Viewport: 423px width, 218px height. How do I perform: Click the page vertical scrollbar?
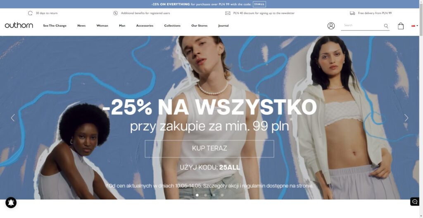click(421, 109)
